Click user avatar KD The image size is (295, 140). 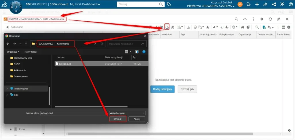(240, 4)
